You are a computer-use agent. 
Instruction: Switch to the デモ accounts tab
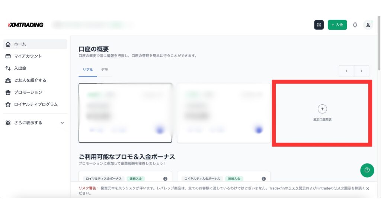pos(105,71)
